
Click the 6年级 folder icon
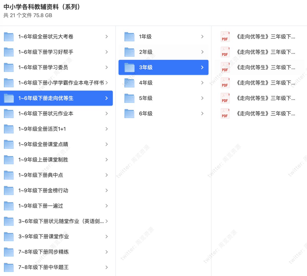coord(129,114)
